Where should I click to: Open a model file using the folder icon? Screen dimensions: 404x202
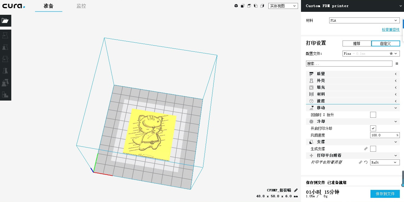tap(6, 21)
